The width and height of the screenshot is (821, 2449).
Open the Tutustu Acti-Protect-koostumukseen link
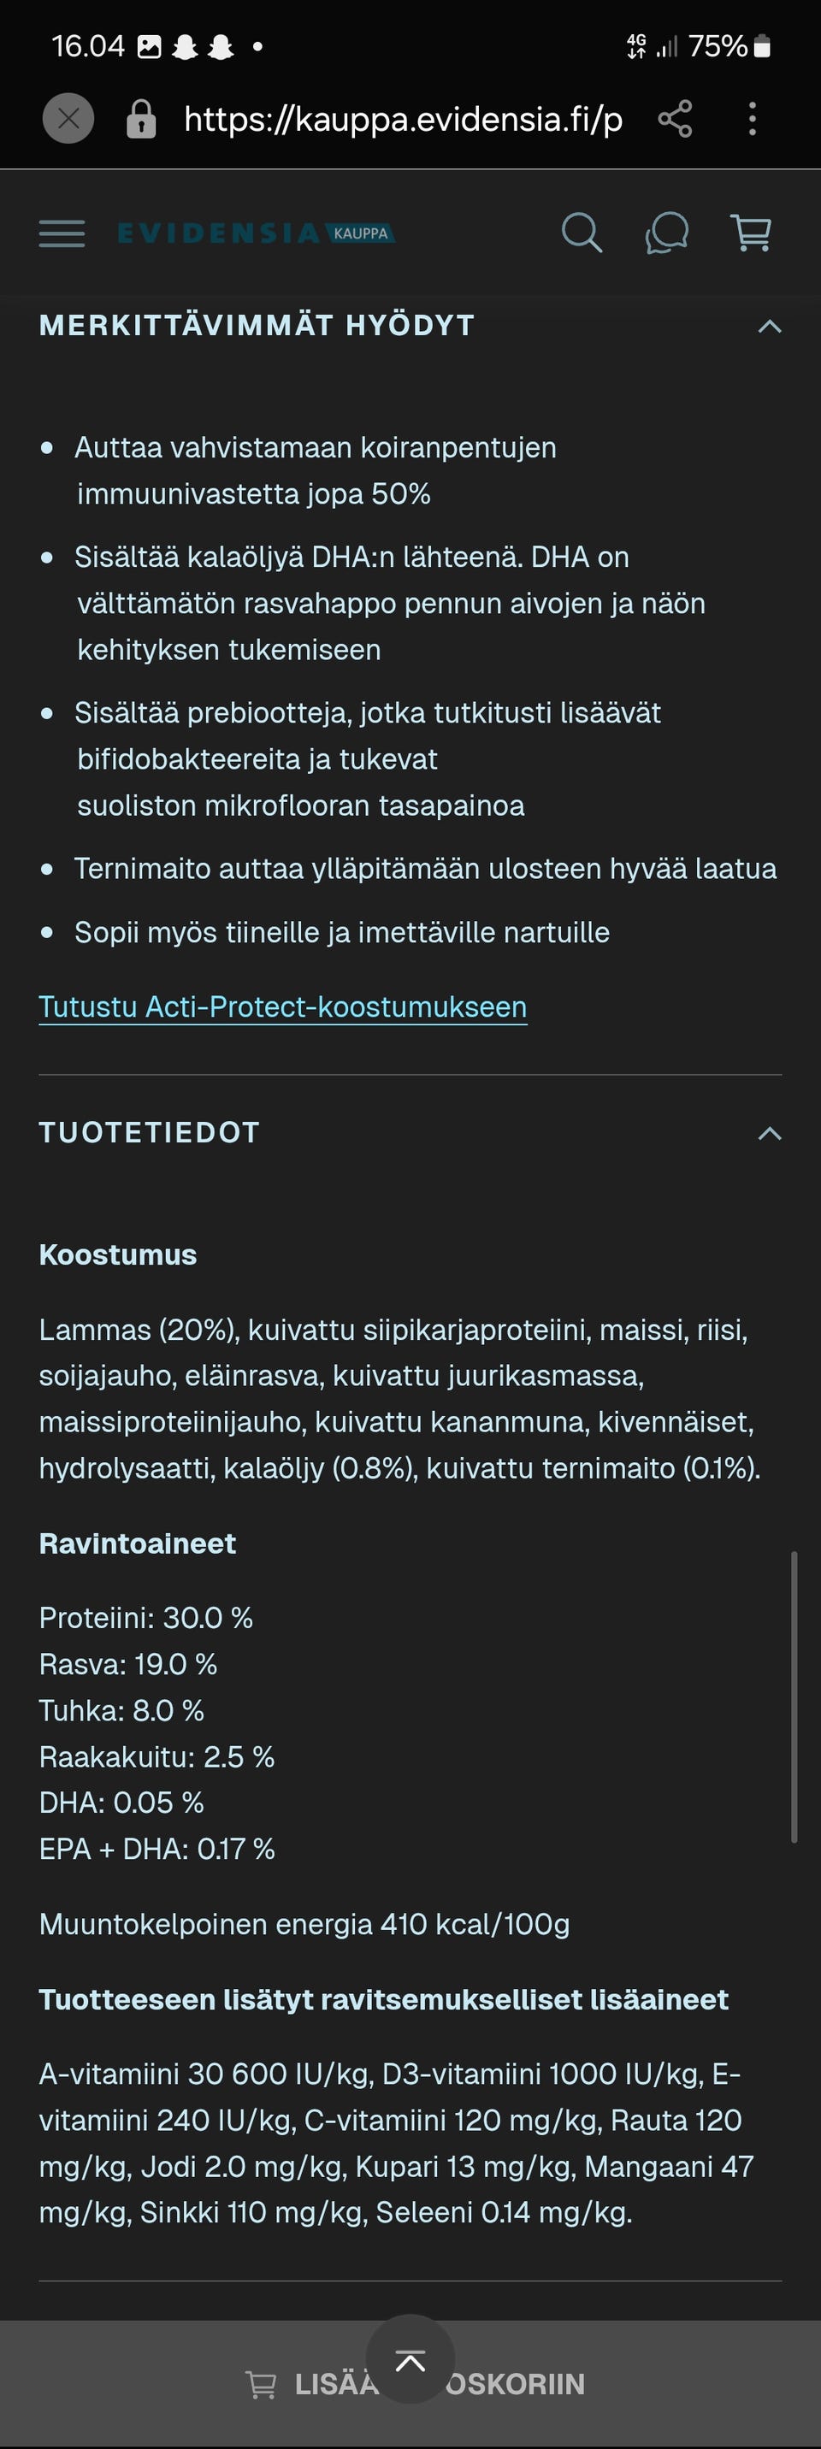click(282, 1006)
